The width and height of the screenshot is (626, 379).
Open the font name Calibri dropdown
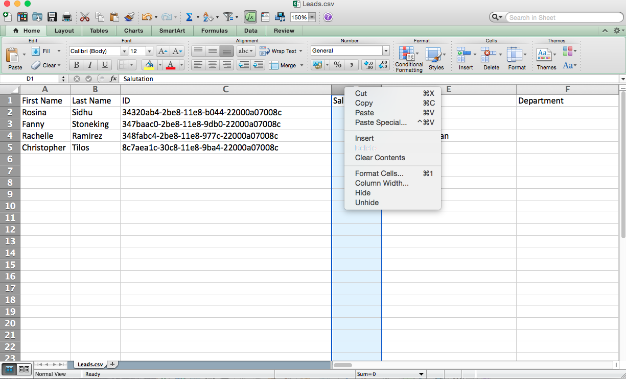tap(124, 51)
